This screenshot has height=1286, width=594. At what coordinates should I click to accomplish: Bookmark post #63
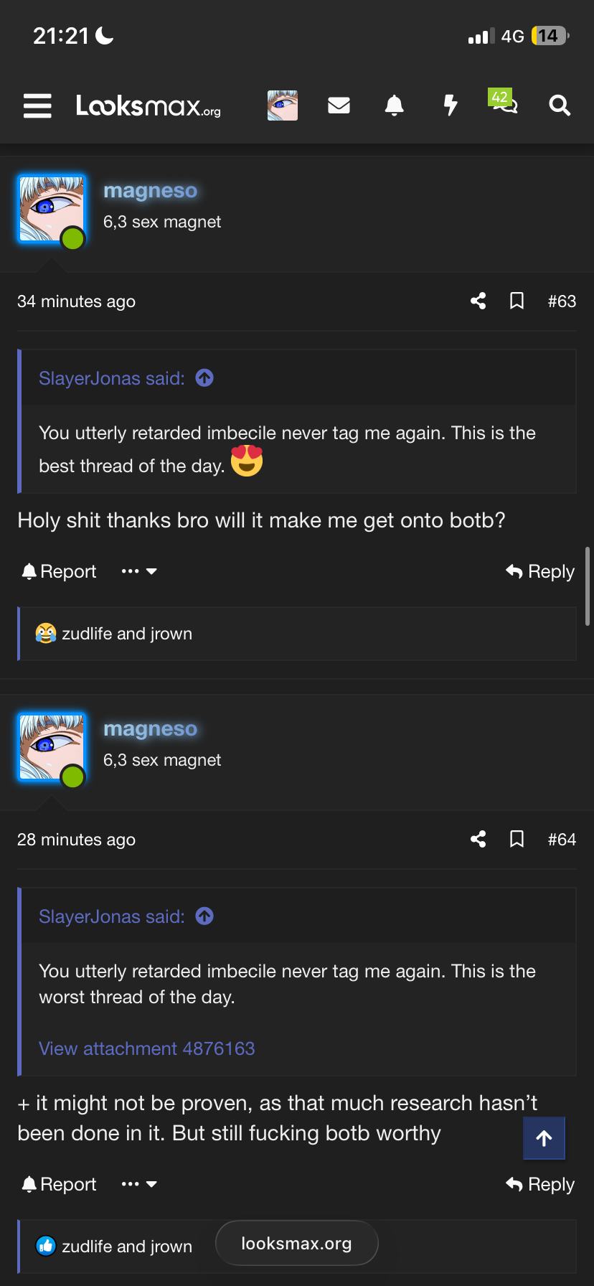pyautogui.click(x=517, y=301)
